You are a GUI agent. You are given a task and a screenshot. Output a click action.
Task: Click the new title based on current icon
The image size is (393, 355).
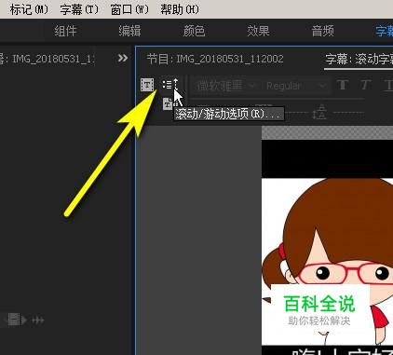point(147,85)
